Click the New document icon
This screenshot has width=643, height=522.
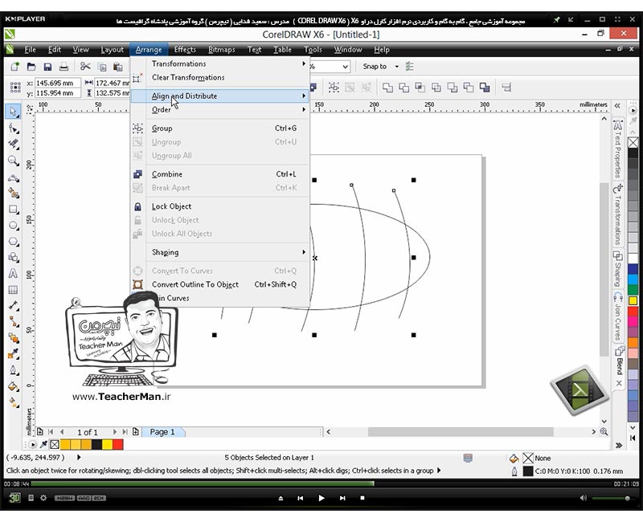[x=15, y=67]
